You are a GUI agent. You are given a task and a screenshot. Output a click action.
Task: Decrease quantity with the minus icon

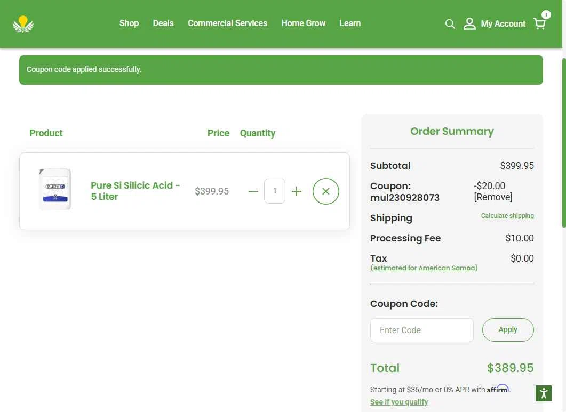pos(253,191)
